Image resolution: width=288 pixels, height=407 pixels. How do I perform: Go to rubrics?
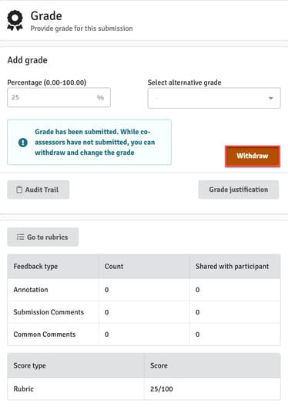[x=43, y=237]
